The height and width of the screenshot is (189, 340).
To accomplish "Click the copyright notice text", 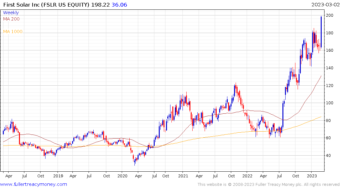I will coord(269,185).
